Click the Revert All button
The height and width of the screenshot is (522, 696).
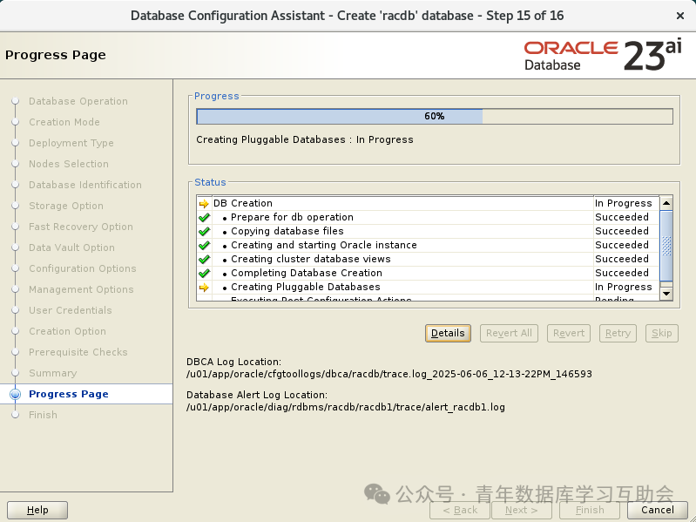(509, 334)
